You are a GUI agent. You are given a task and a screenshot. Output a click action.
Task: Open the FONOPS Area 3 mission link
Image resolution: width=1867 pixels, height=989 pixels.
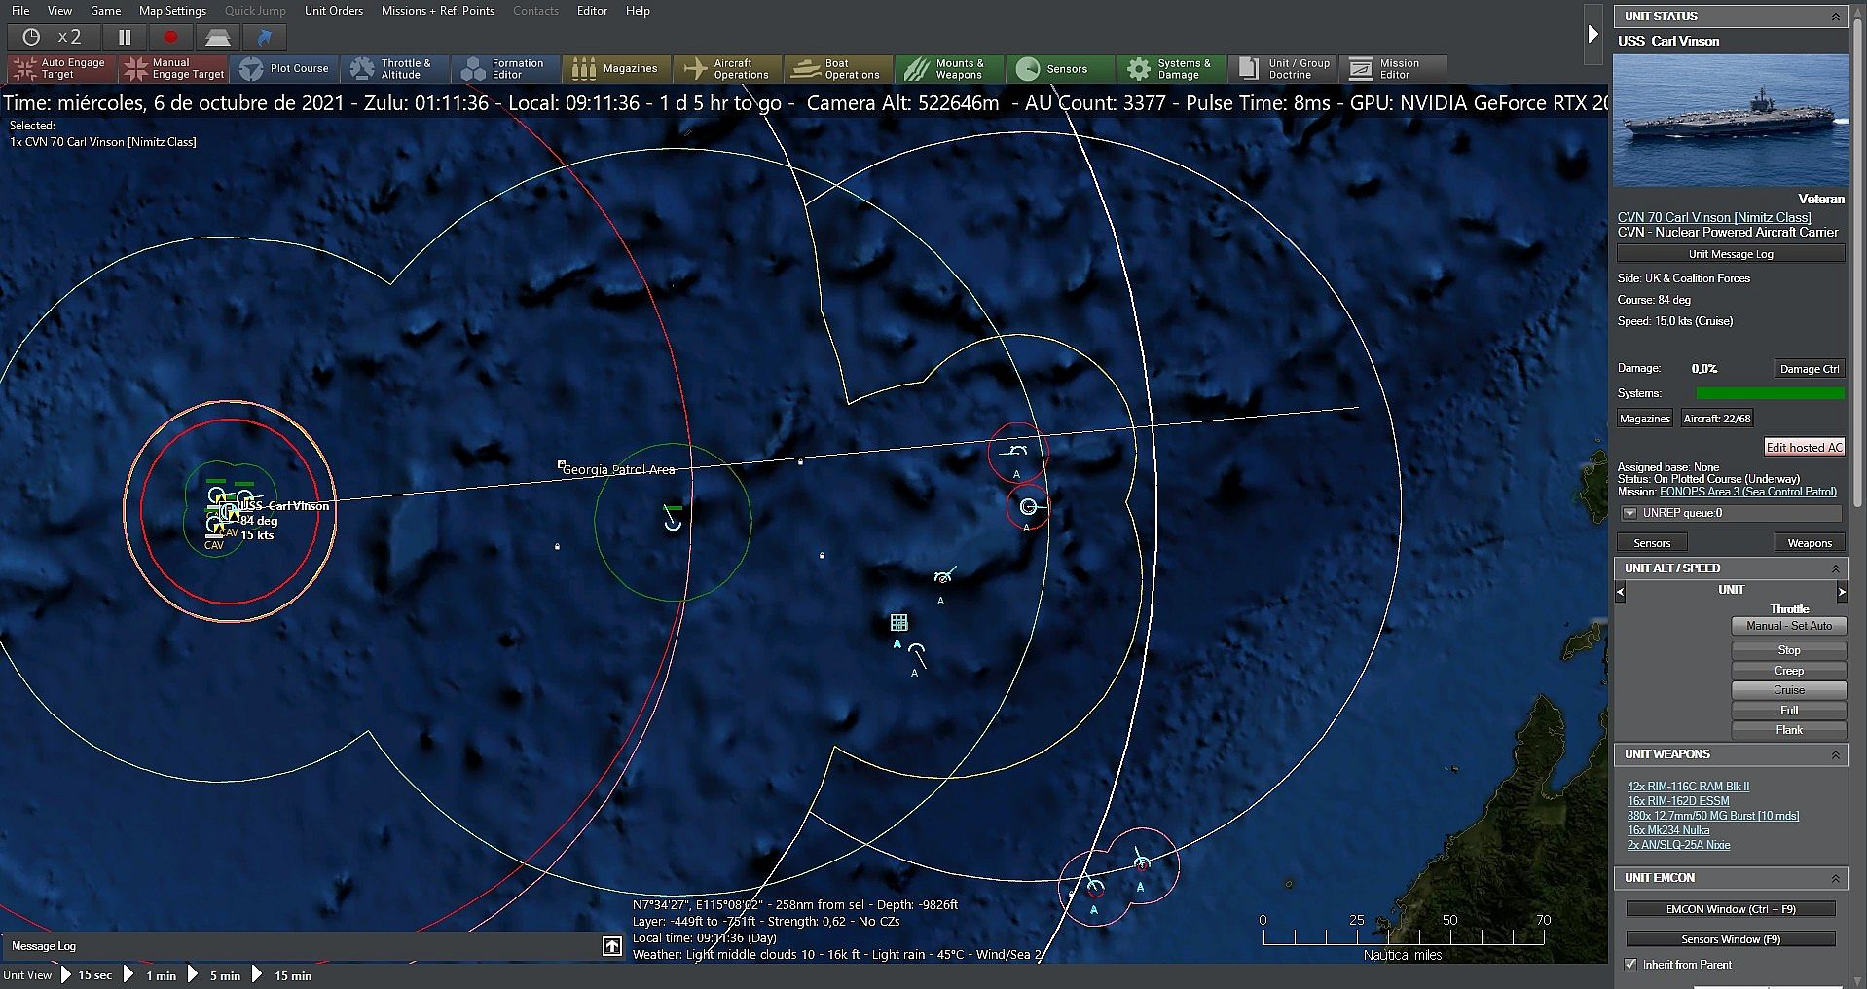click(1747, 492)
